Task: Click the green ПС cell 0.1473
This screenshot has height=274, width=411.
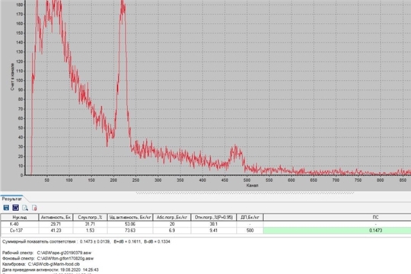Action: (x=337, y=231)
